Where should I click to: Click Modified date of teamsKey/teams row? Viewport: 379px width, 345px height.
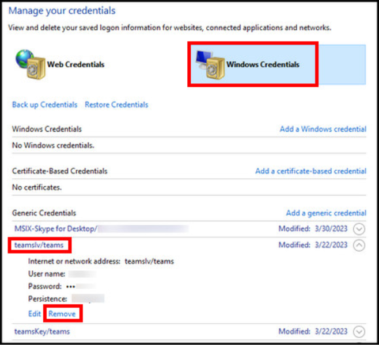[313, 331]
